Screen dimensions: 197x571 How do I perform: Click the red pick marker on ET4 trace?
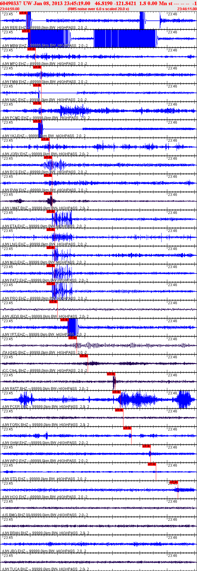coord(51,211)
